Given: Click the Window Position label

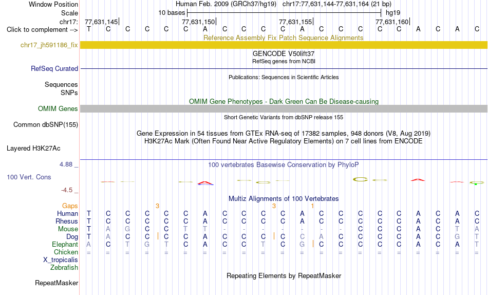Looking at the screenshot, I should (x=53, y=4).
